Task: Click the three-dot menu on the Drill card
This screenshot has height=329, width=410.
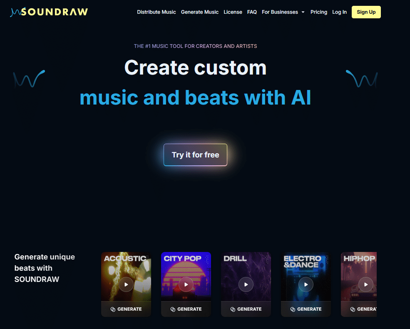Action: pos(267,259)
